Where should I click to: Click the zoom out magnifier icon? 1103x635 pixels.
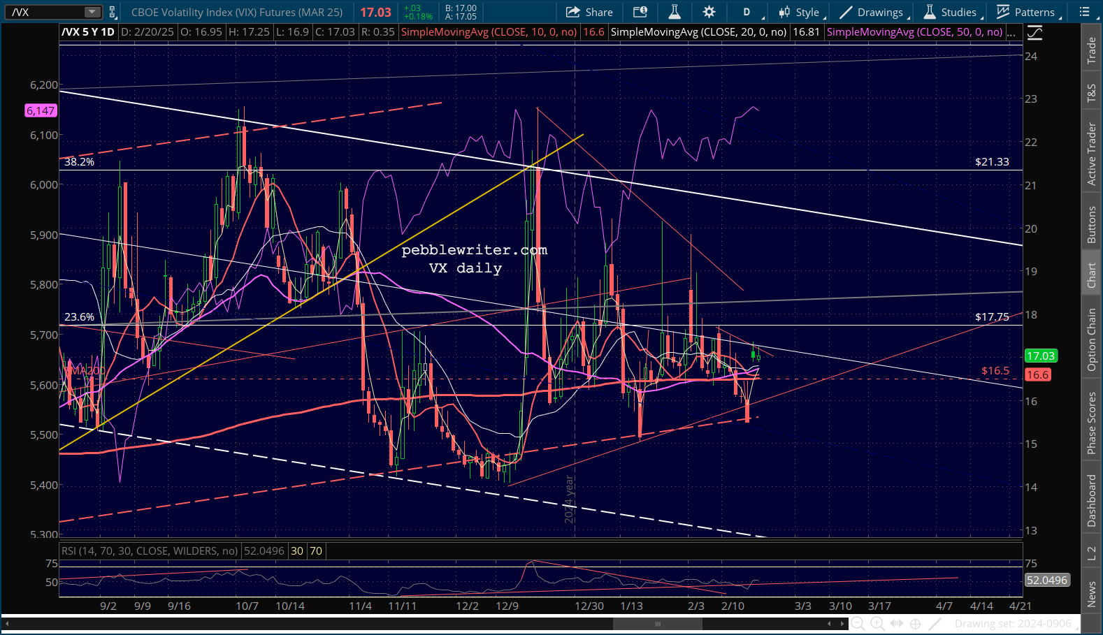tap(858, 624)
